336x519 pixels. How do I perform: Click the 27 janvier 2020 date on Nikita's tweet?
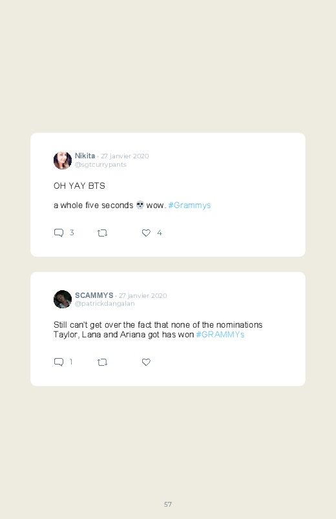point(125,156)
